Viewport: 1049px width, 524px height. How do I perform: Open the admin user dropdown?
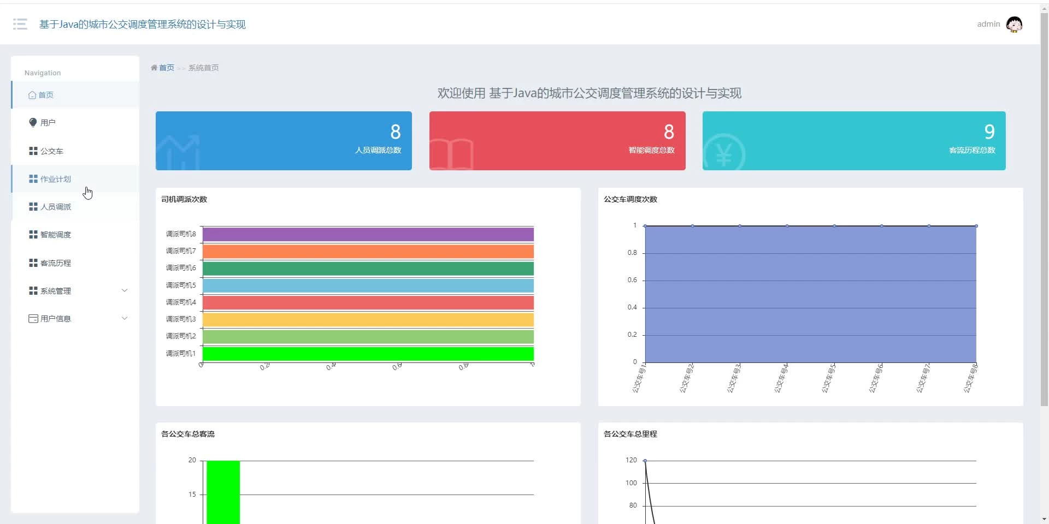(988, 24)
